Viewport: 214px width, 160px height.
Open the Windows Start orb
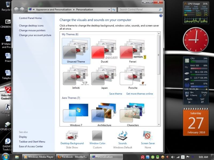(x=6, y=157)
